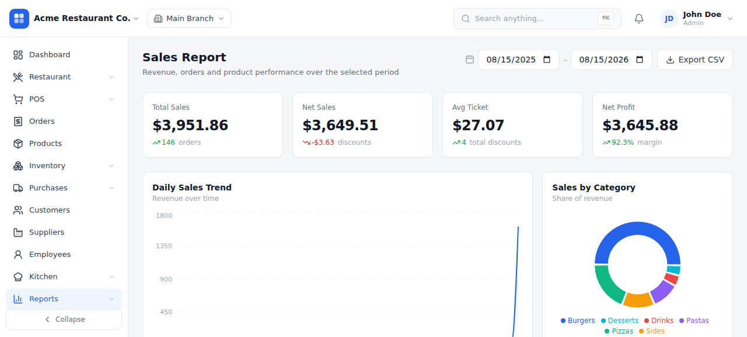Click the ⌘K shortcut badge
Screen dimensions: 747x337
(x=606, y=18)
